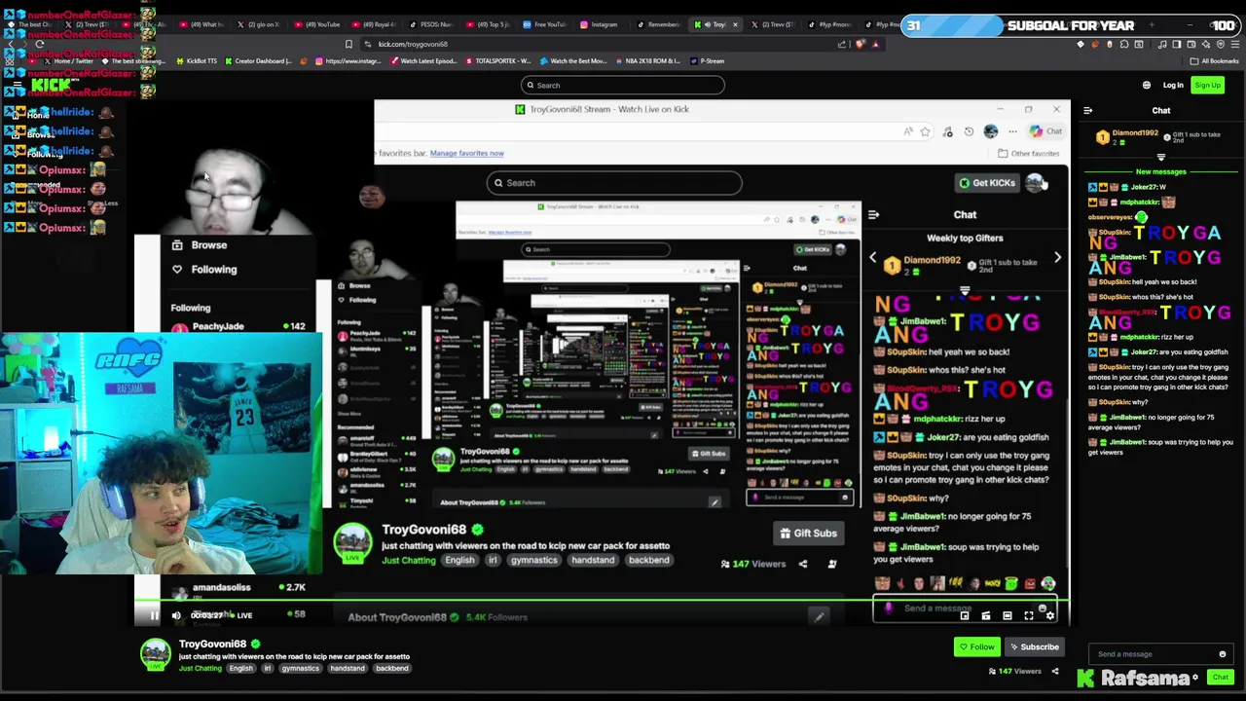The width and height of the screenshot is (1246, 701).
Task: Click the green Sign Up button
Action: point(1207,85)
